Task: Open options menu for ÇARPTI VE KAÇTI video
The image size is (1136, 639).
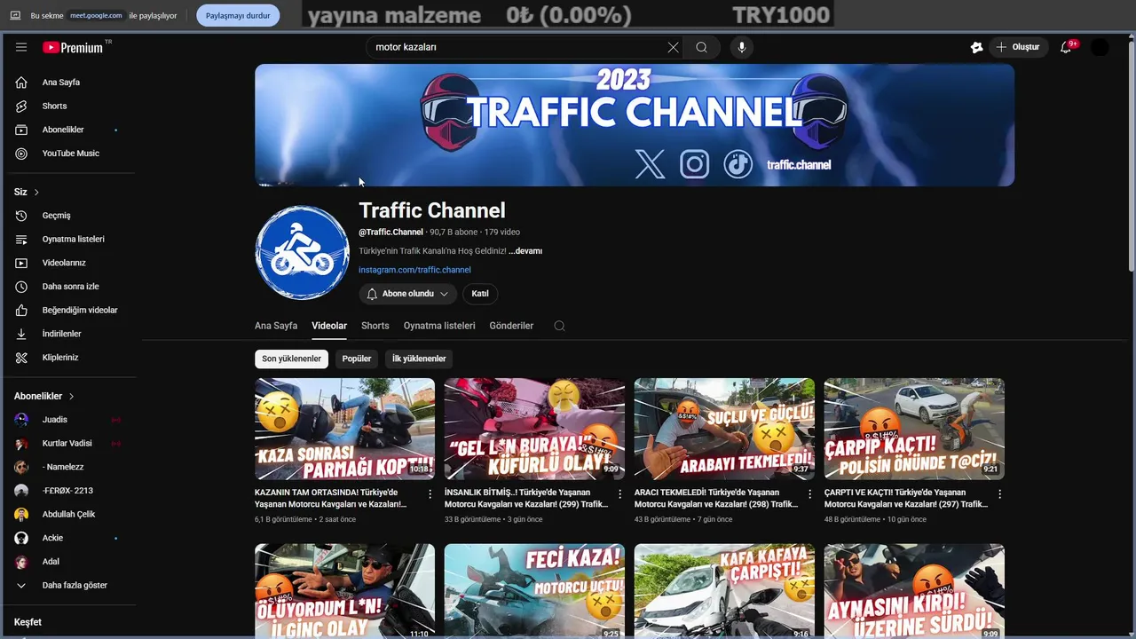Action: click(x=999, y=494)
